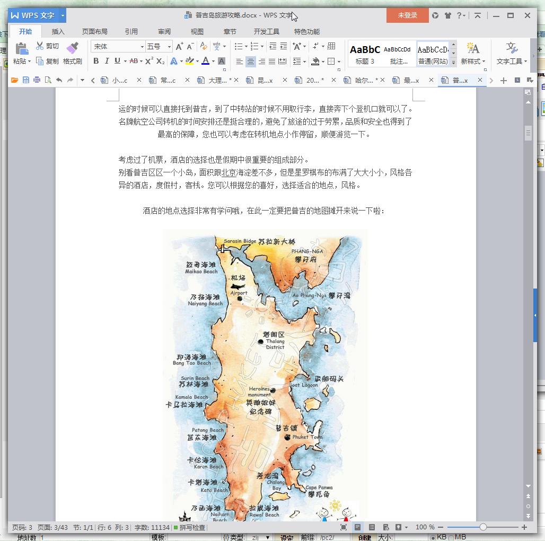Click fullscreen view icon in status bar
The height and width of the screenshot is (541, 545).
[x=344, y=527]
